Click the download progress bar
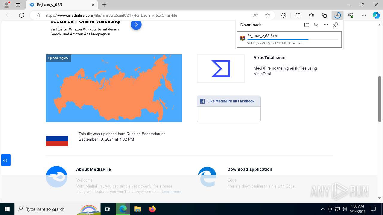Screen dimensions: 383x215 pyautogui.click(x=293, y=39)
